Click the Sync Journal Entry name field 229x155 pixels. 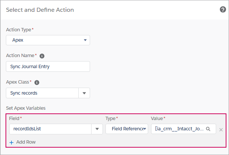pyautogui.click(x=48, y=67)
